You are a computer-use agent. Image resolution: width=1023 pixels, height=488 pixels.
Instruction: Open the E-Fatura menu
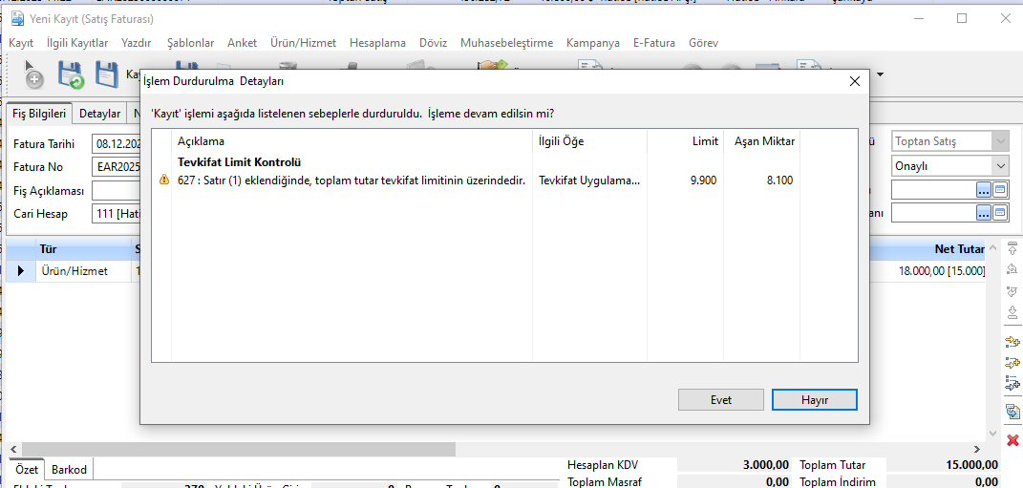pyautogui.click(x=653, y=43)
